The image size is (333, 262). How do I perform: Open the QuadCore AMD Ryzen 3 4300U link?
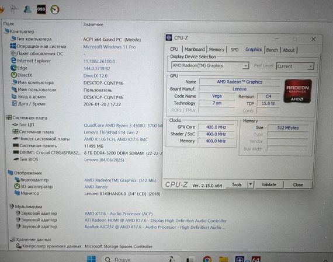123,125
